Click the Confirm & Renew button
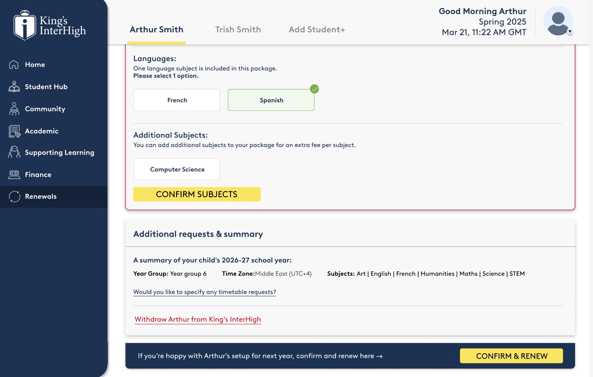The image size is (593, 377). click(511, 356)
